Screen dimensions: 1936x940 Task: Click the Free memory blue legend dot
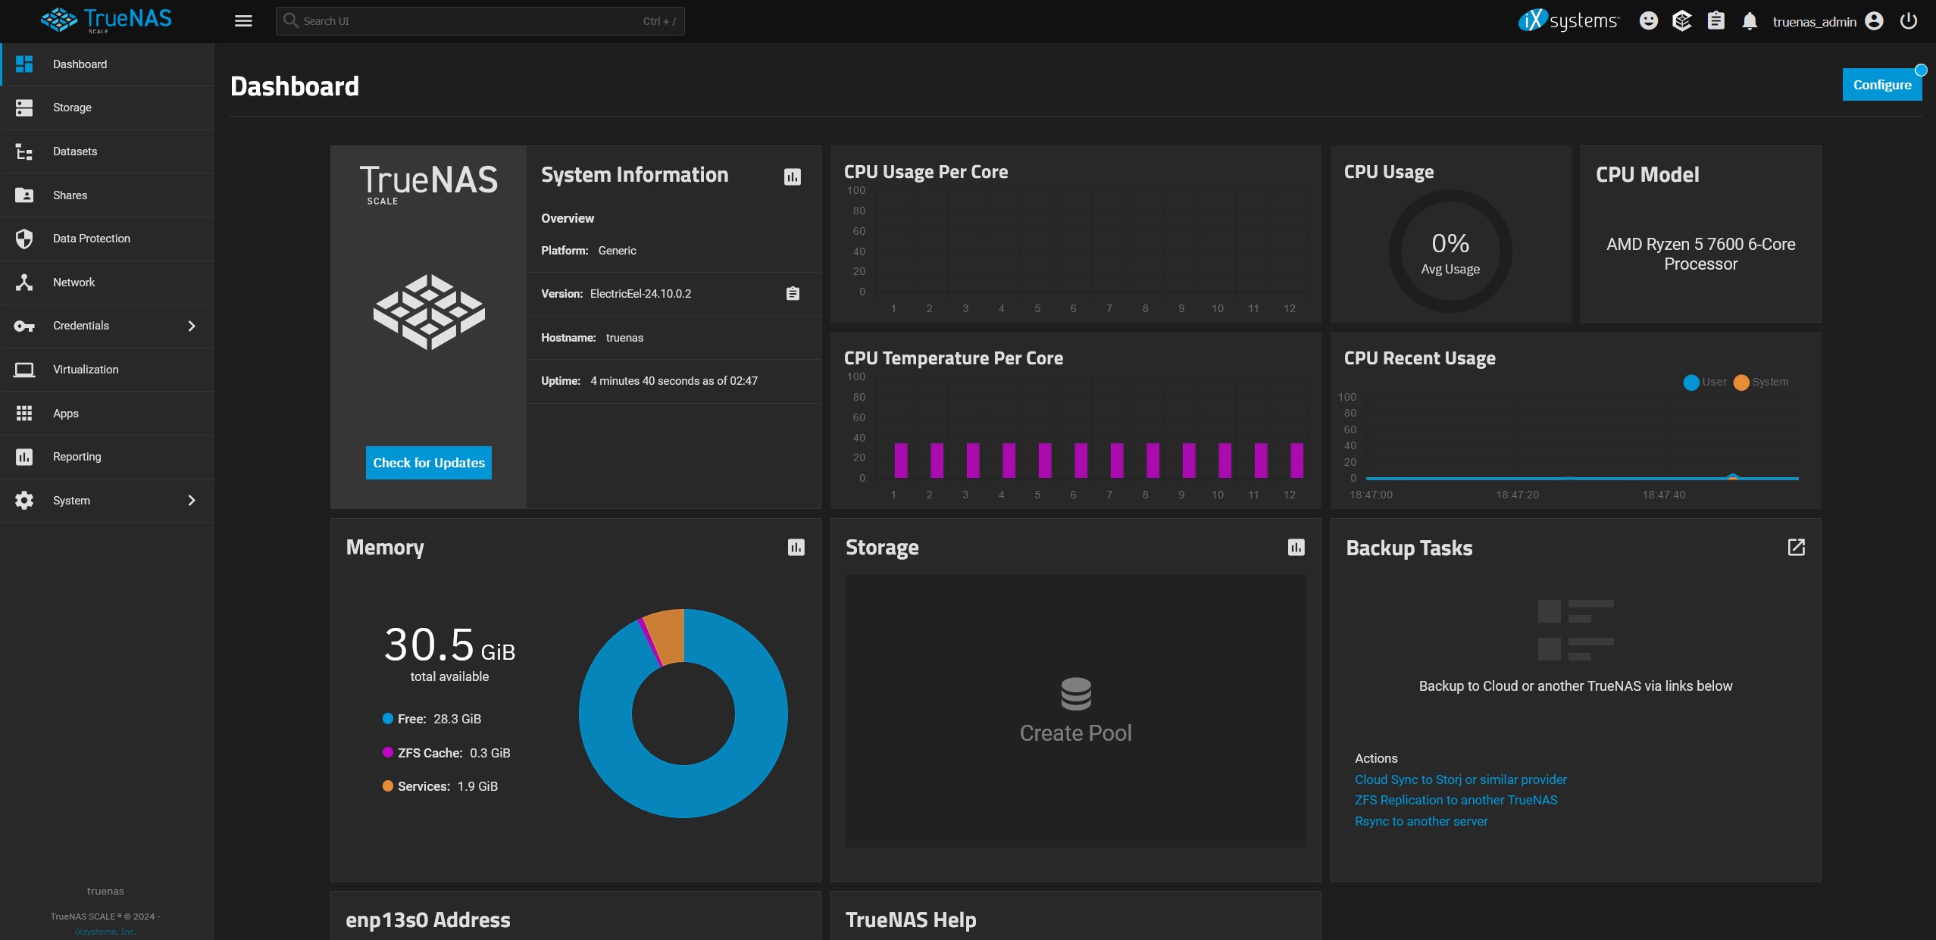pyautogui.click(x=388, y=719)
